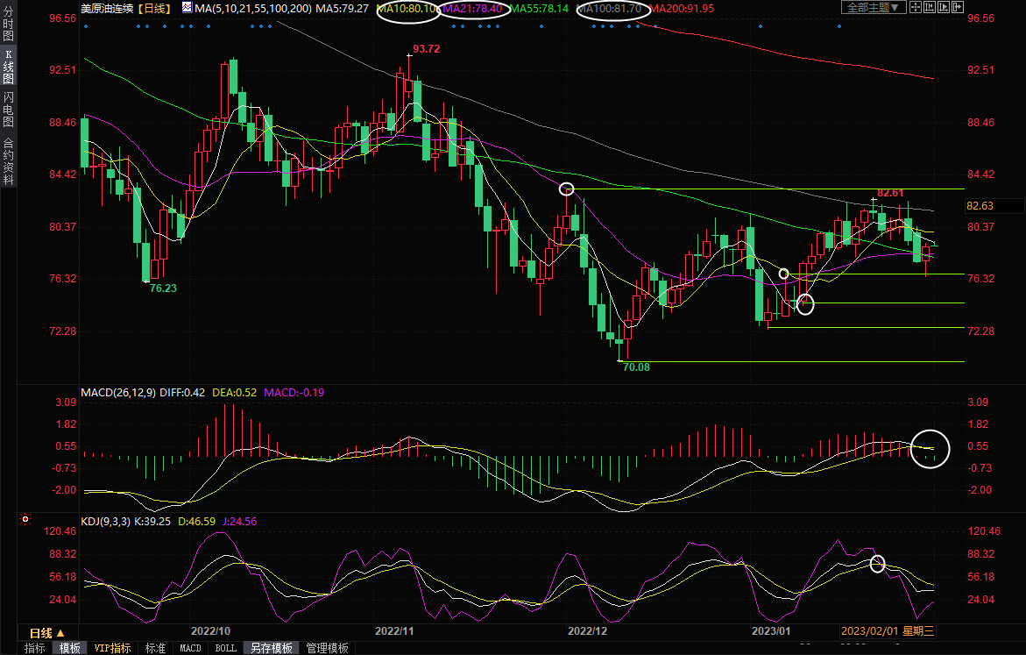1026x655 pixels.
Task: Expand the 日线 period selector
Action: coord(46,633)
